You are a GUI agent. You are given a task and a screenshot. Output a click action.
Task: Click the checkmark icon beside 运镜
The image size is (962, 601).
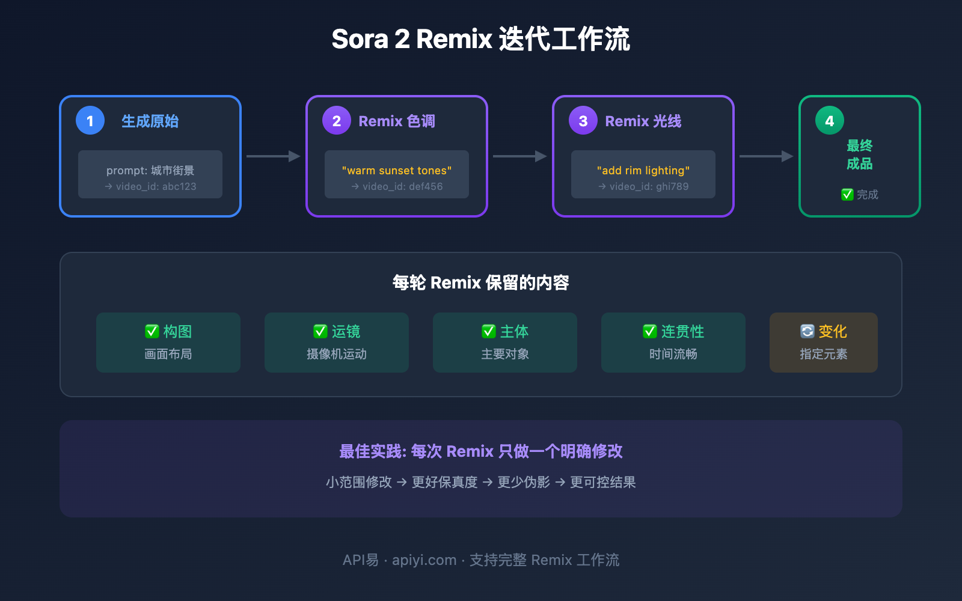coord(319,331)
